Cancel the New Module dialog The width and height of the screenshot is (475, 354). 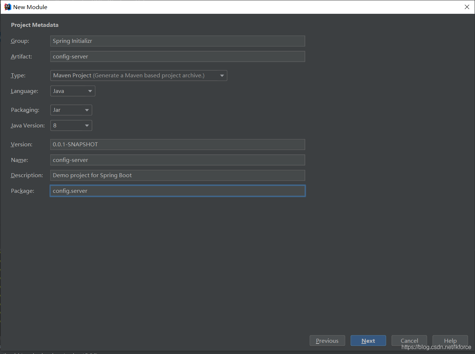(x=409, y=341)
